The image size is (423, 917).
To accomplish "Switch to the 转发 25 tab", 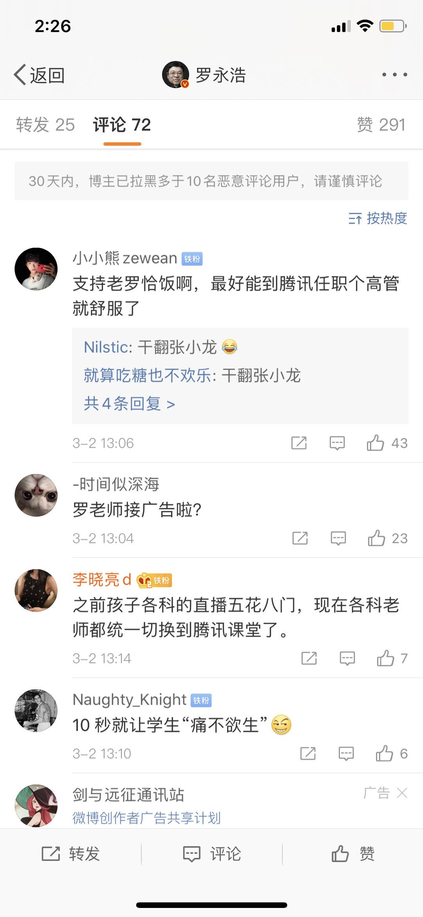I will [x=45, y=125].
